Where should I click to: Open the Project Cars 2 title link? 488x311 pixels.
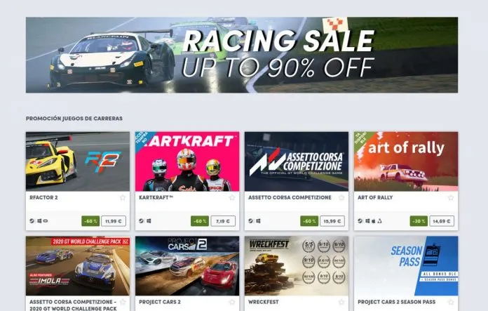click(160, 302)
